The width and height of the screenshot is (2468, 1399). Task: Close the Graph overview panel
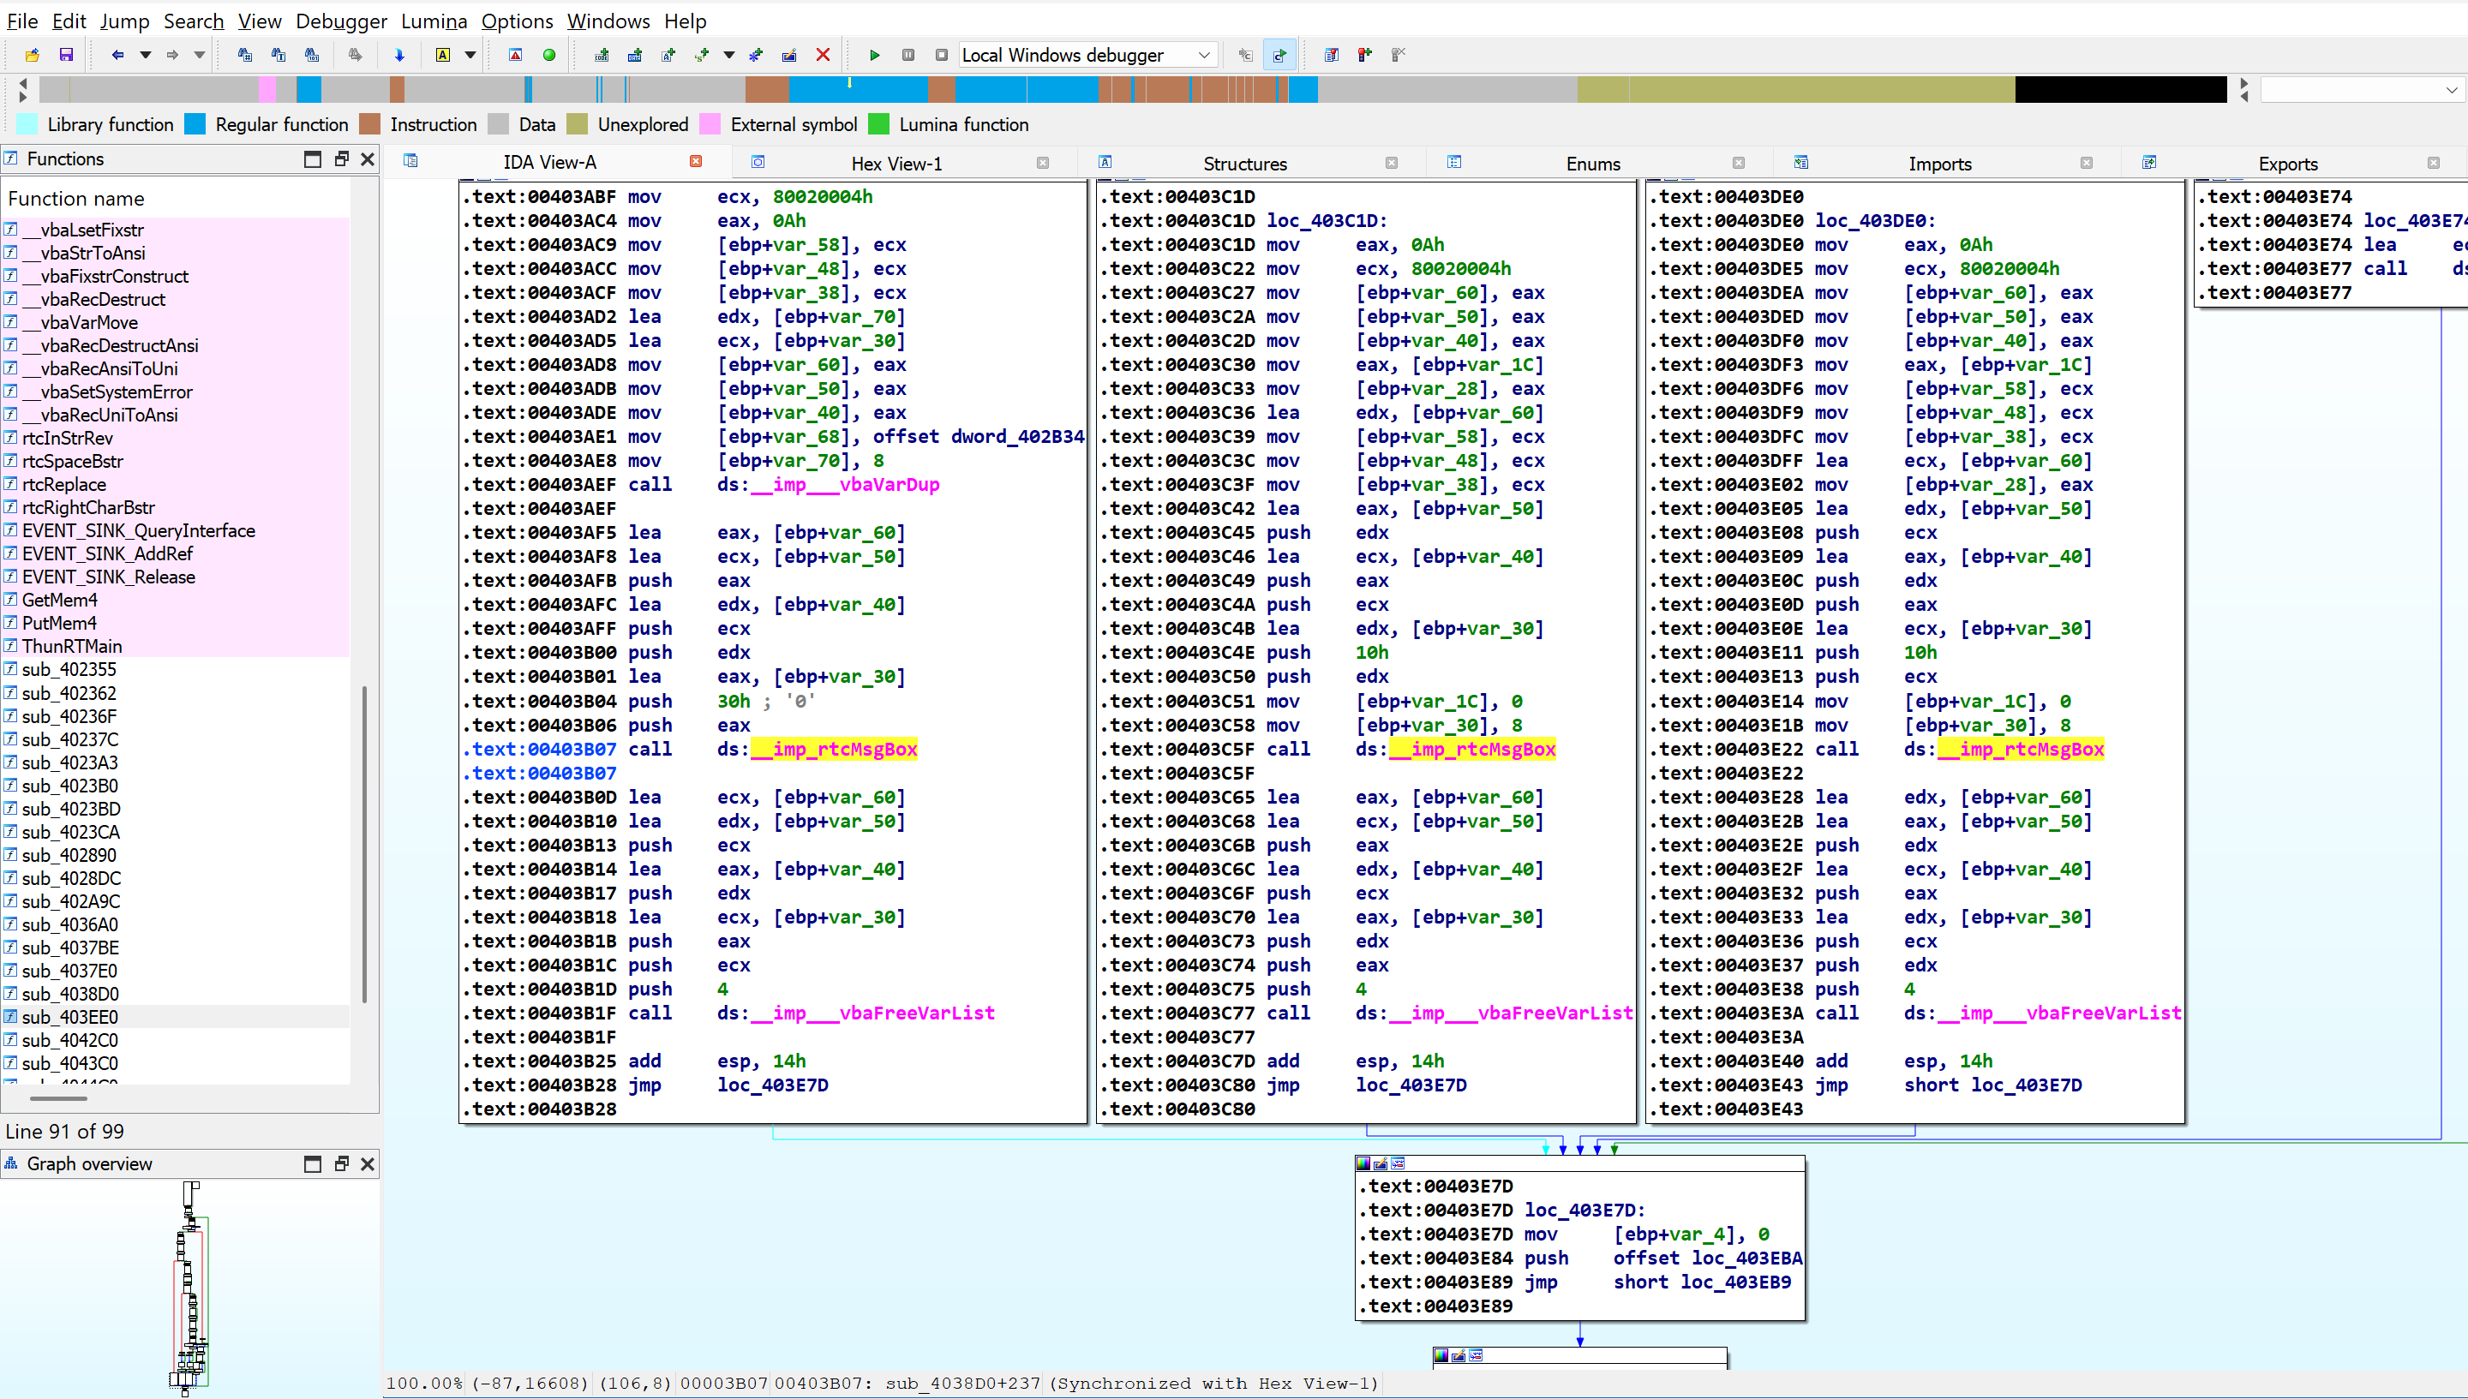(367, 1164)
